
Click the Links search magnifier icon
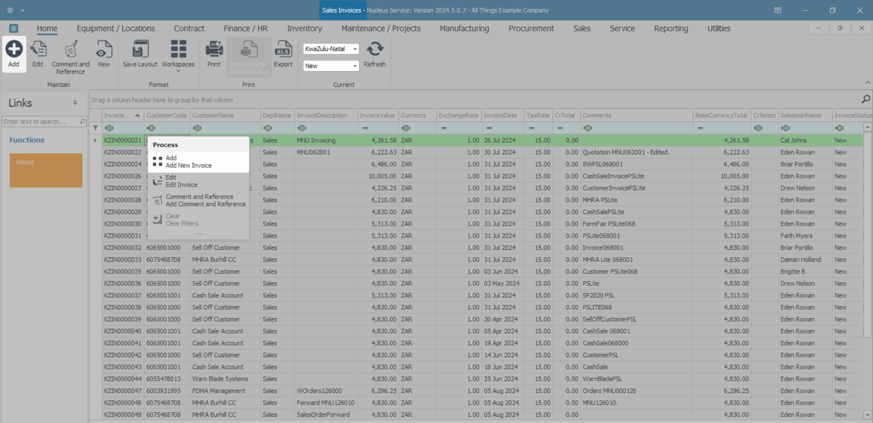tap(83, 121)
